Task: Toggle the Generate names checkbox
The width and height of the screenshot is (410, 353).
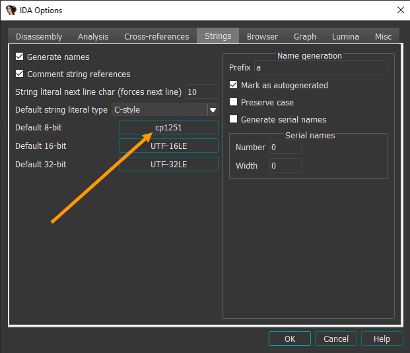Action: tap(20, 57)
